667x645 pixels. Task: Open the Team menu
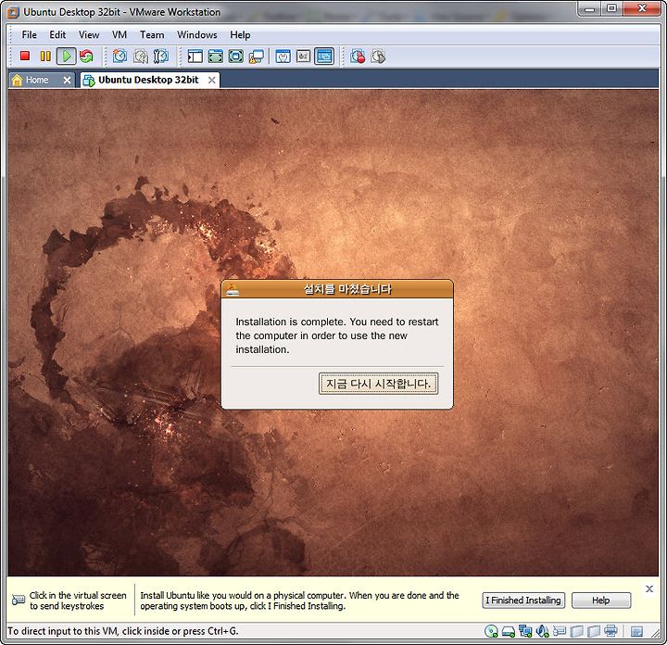[x=152, y=35]
